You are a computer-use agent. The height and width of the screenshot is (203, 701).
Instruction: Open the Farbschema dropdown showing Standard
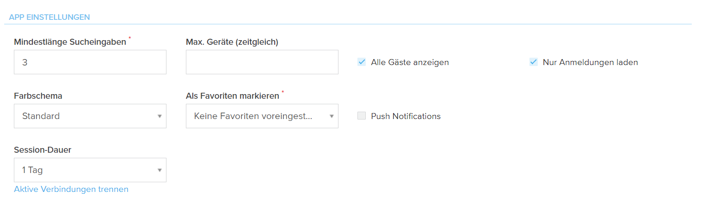pos(90,116)
